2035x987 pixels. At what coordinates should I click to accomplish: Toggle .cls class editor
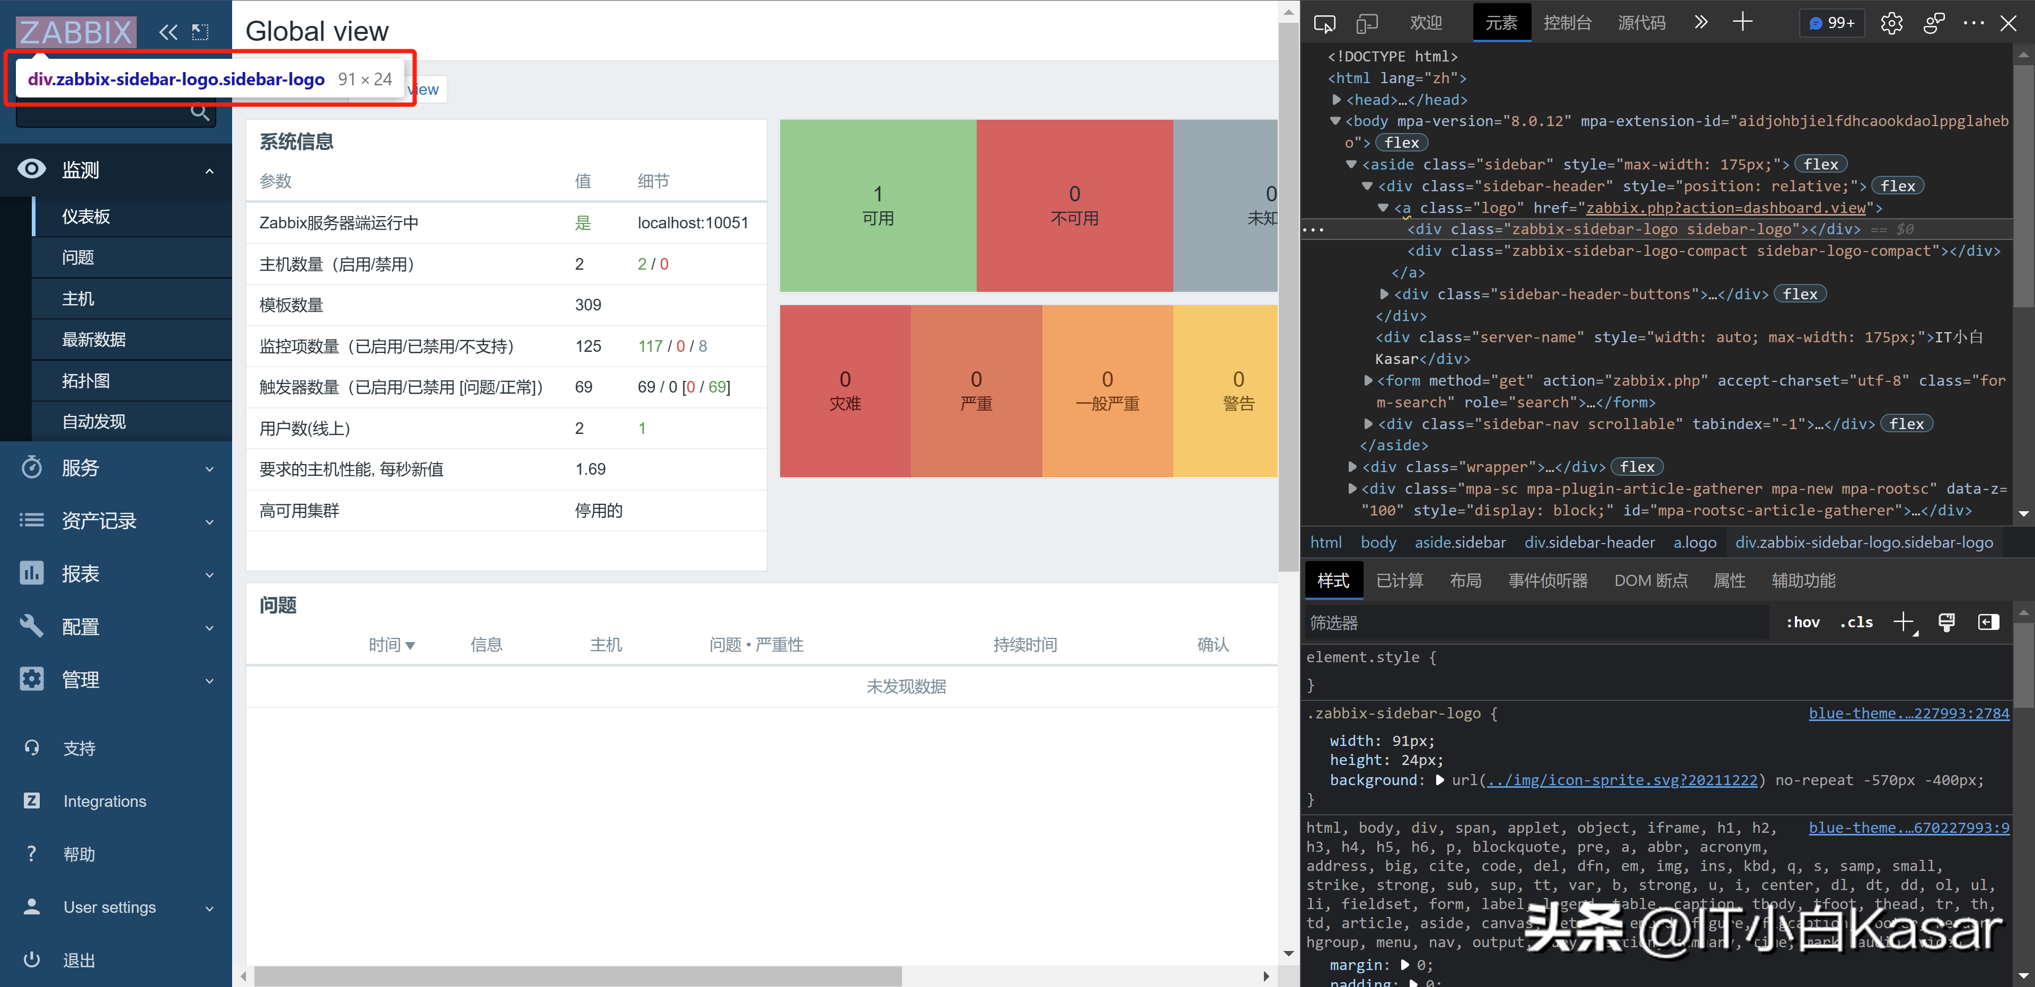click(1856, 622)
